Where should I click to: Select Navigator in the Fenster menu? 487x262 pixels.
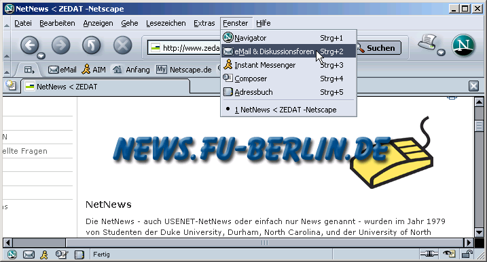click(x=289, y=38)
